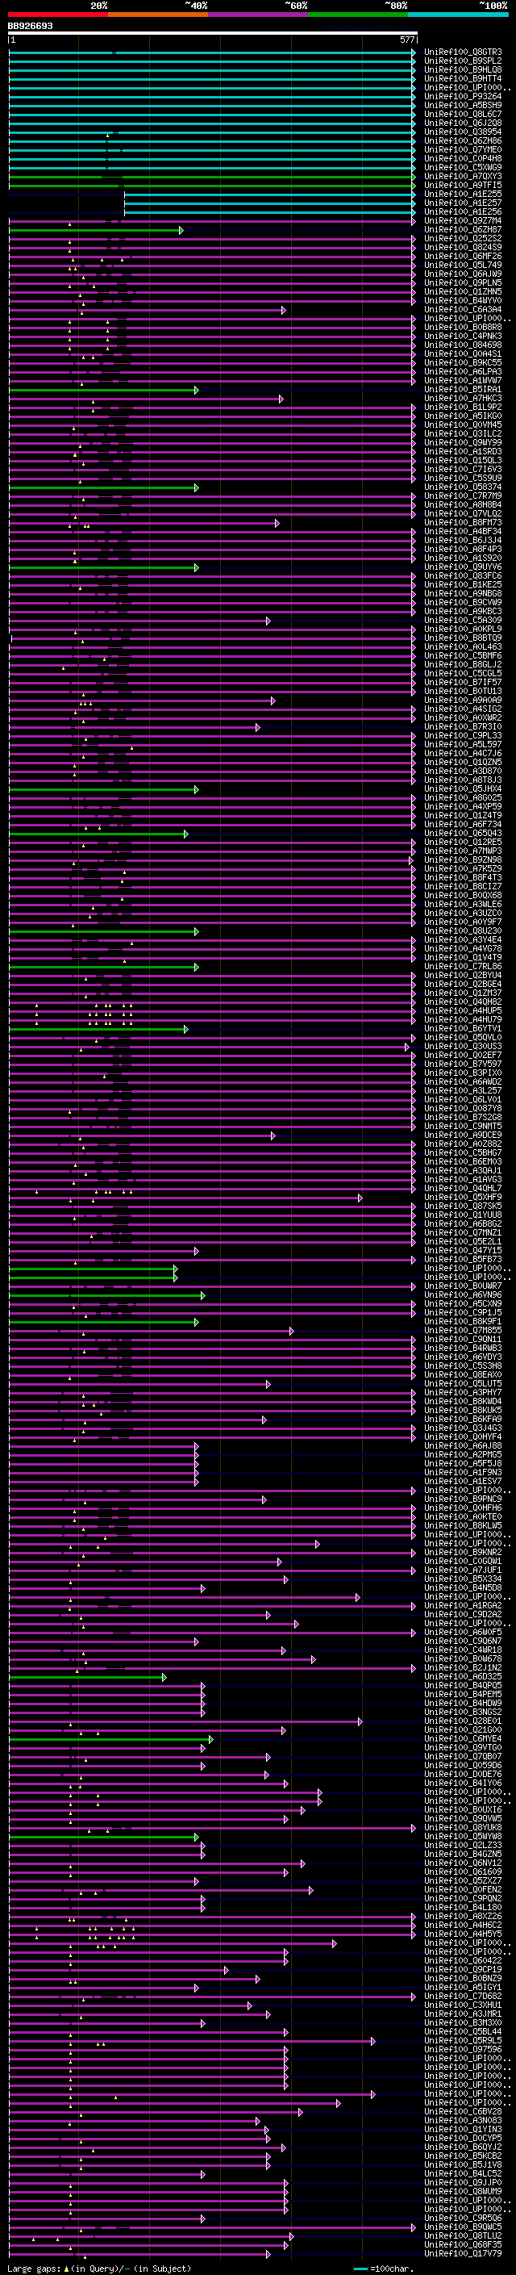The height and width of the screenshot is (2275, 516).
Task: Select hit UniRef100_B9KC55
Action: point(463,363)
